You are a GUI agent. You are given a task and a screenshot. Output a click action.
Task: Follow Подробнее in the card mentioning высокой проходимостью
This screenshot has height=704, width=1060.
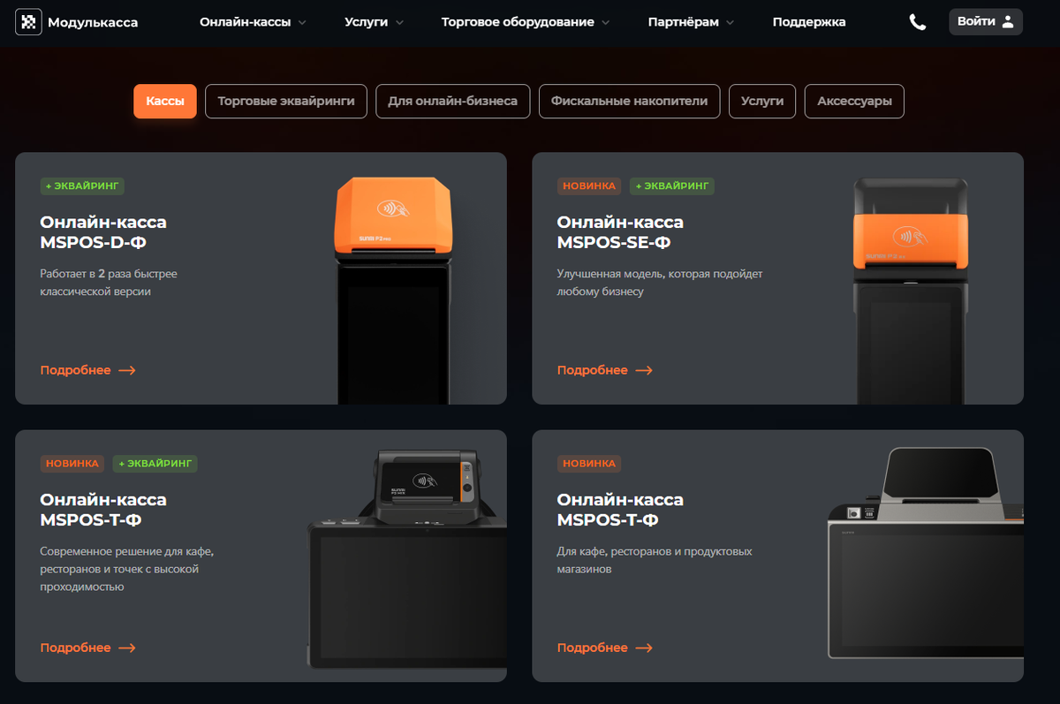(87, 647)
